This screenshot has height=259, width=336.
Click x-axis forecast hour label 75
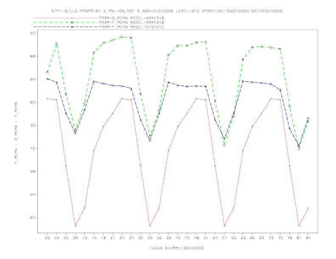280,238
